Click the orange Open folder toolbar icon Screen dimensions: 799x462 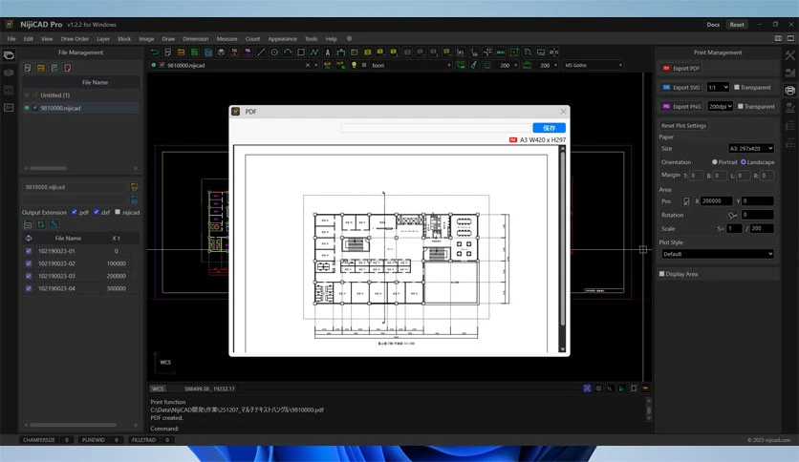(x=181, y=52)
